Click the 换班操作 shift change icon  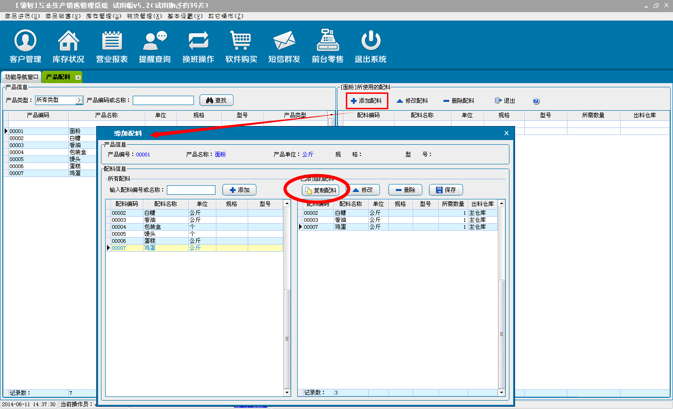coord(198,41)
